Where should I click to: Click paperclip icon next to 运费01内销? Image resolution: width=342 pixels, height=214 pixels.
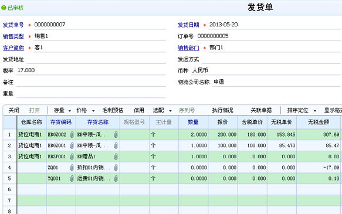(x=116, y=178)
